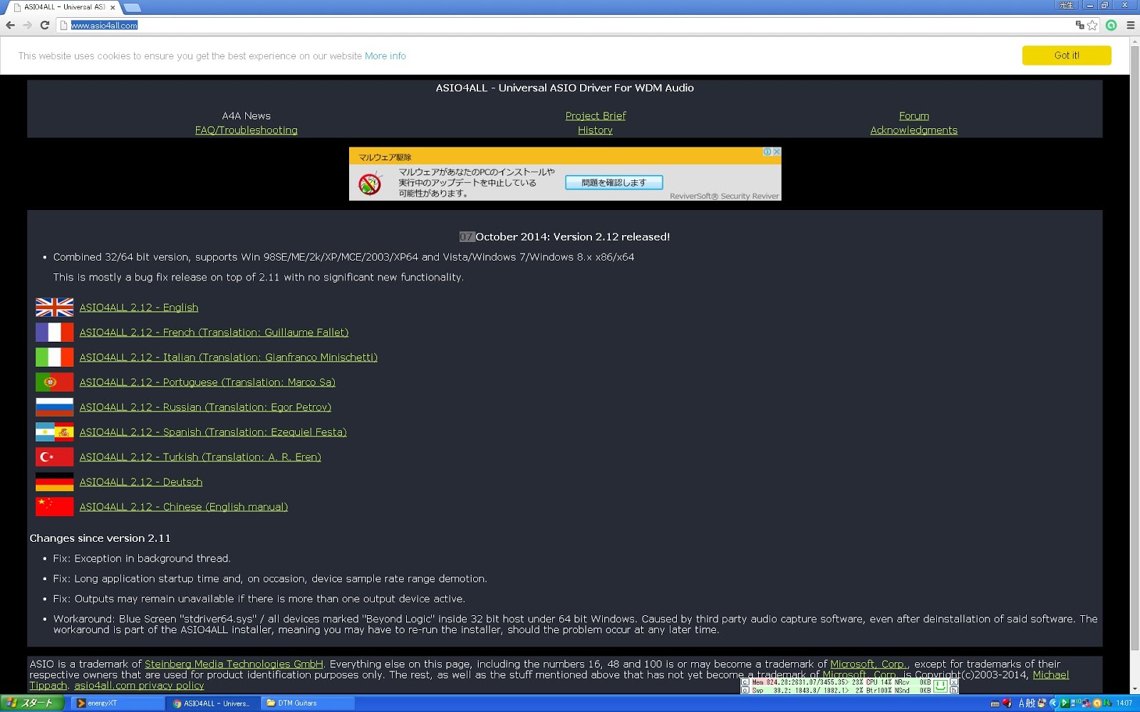Click the French flag icon

[x=54, y=333]
